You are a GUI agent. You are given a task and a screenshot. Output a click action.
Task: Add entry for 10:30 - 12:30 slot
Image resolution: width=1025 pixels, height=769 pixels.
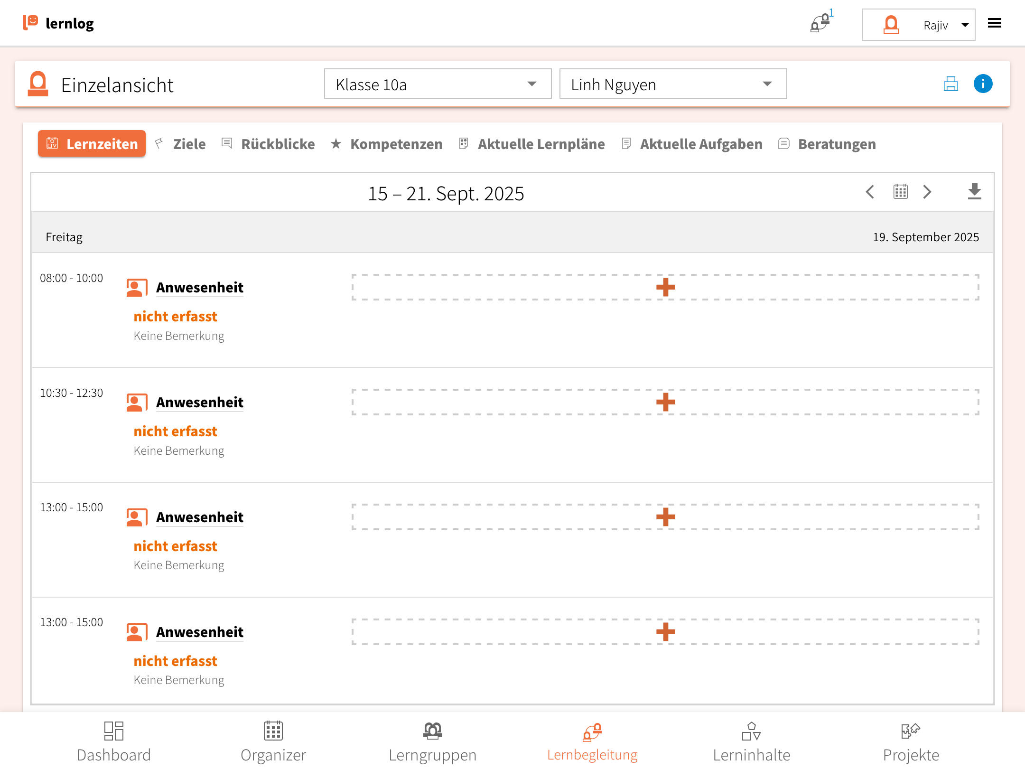tap(665, 402)
